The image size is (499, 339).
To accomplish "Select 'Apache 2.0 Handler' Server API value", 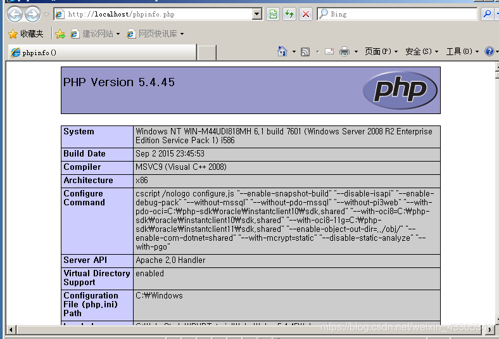I will [x=170, y=260].
